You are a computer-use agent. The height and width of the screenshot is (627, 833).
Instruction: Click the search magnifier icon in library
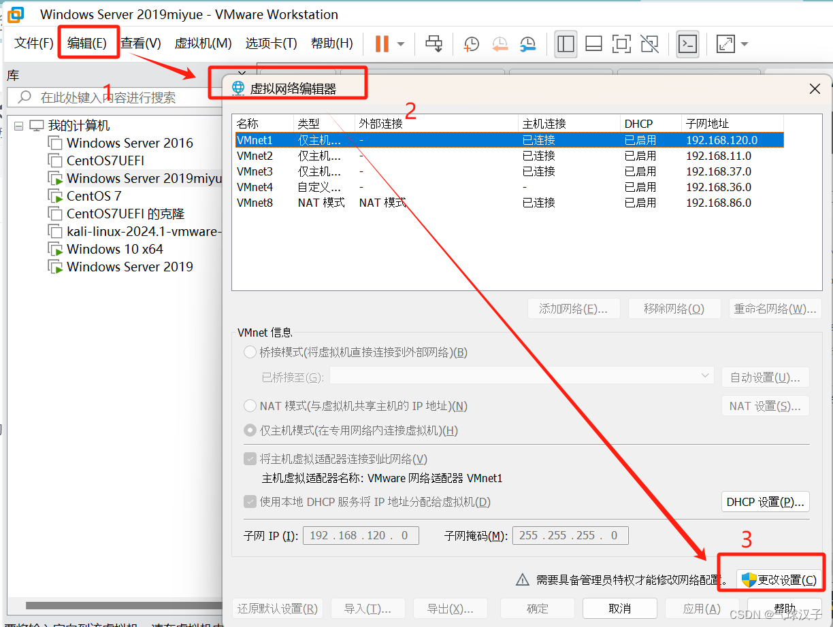(24, 97)
